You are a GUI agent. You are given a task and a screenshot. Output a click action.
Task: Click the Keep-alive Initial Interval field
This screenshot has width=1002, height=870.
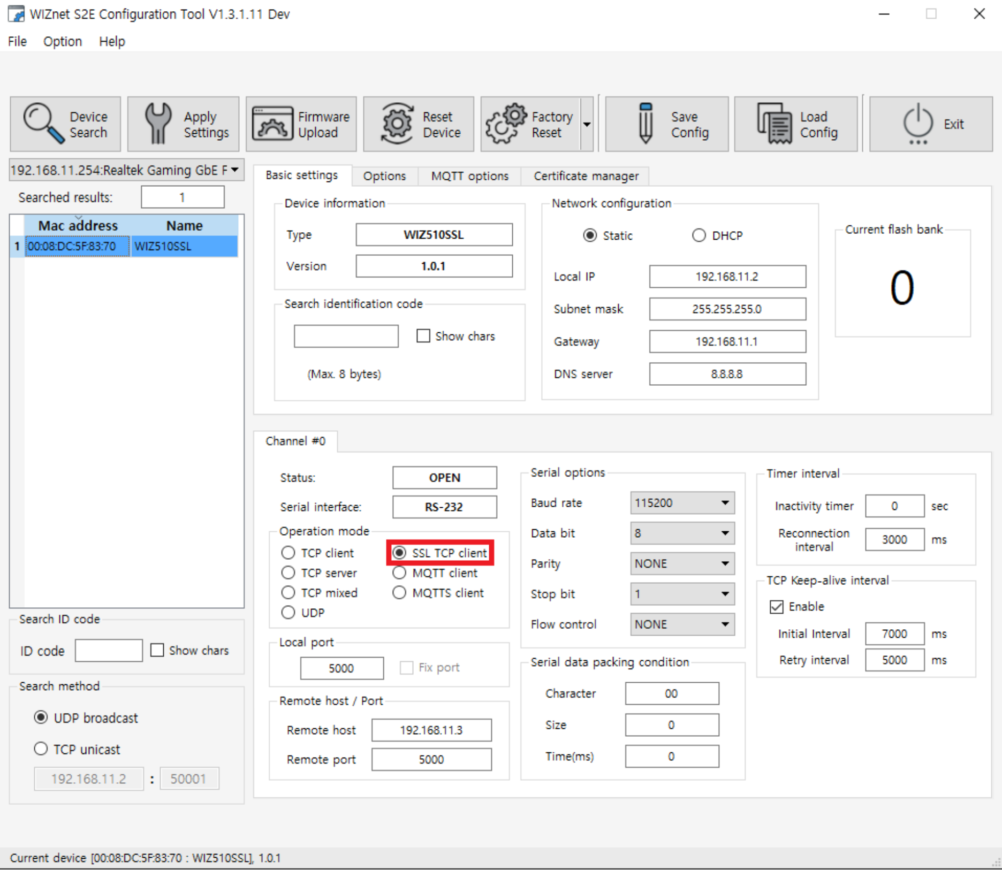(894, 634)
